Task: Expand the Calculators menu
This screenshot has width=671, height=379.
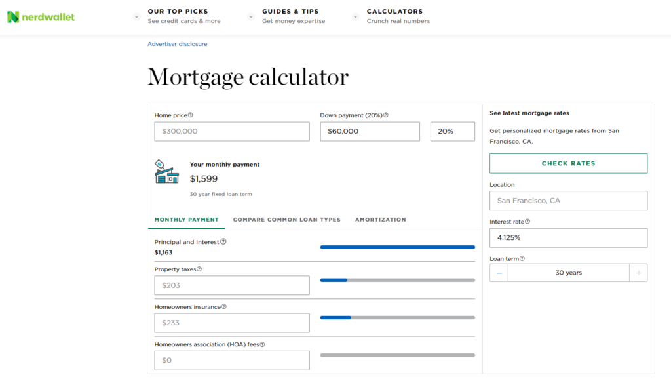Action: (x=356, y=16)
